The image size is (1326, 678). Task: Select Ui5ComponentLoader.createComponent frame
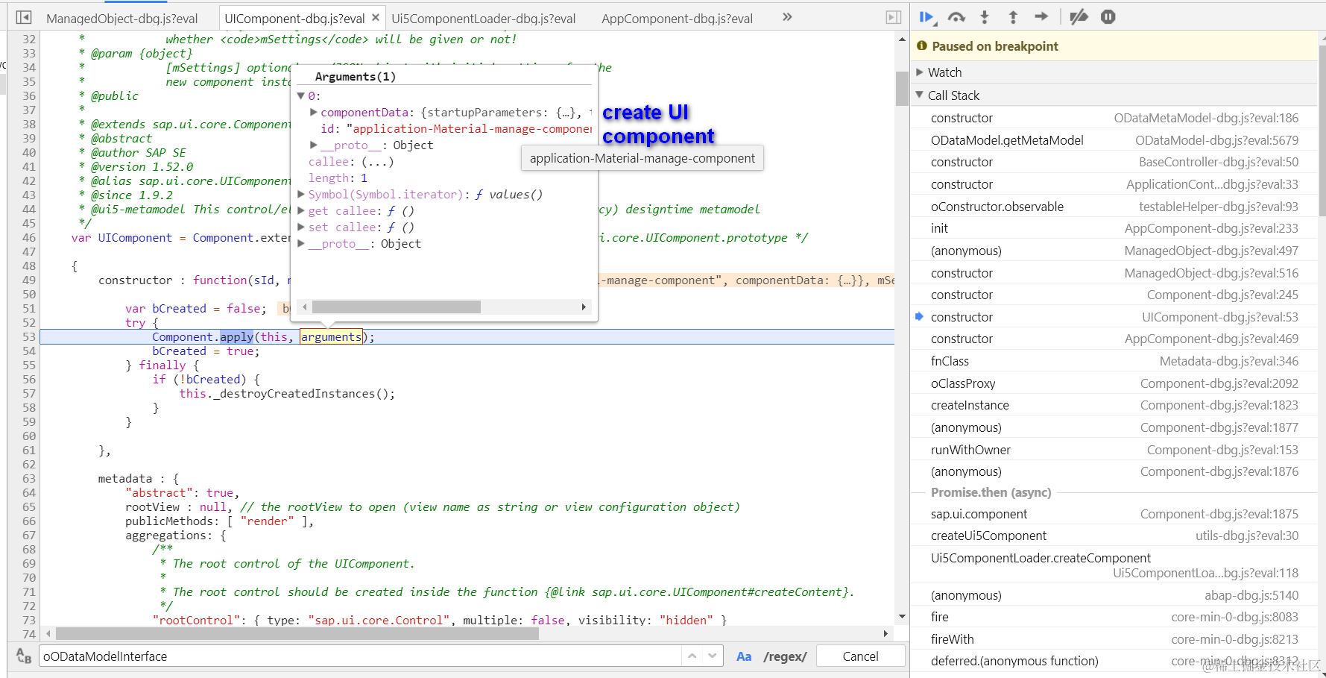click(x=1114, y=565)
